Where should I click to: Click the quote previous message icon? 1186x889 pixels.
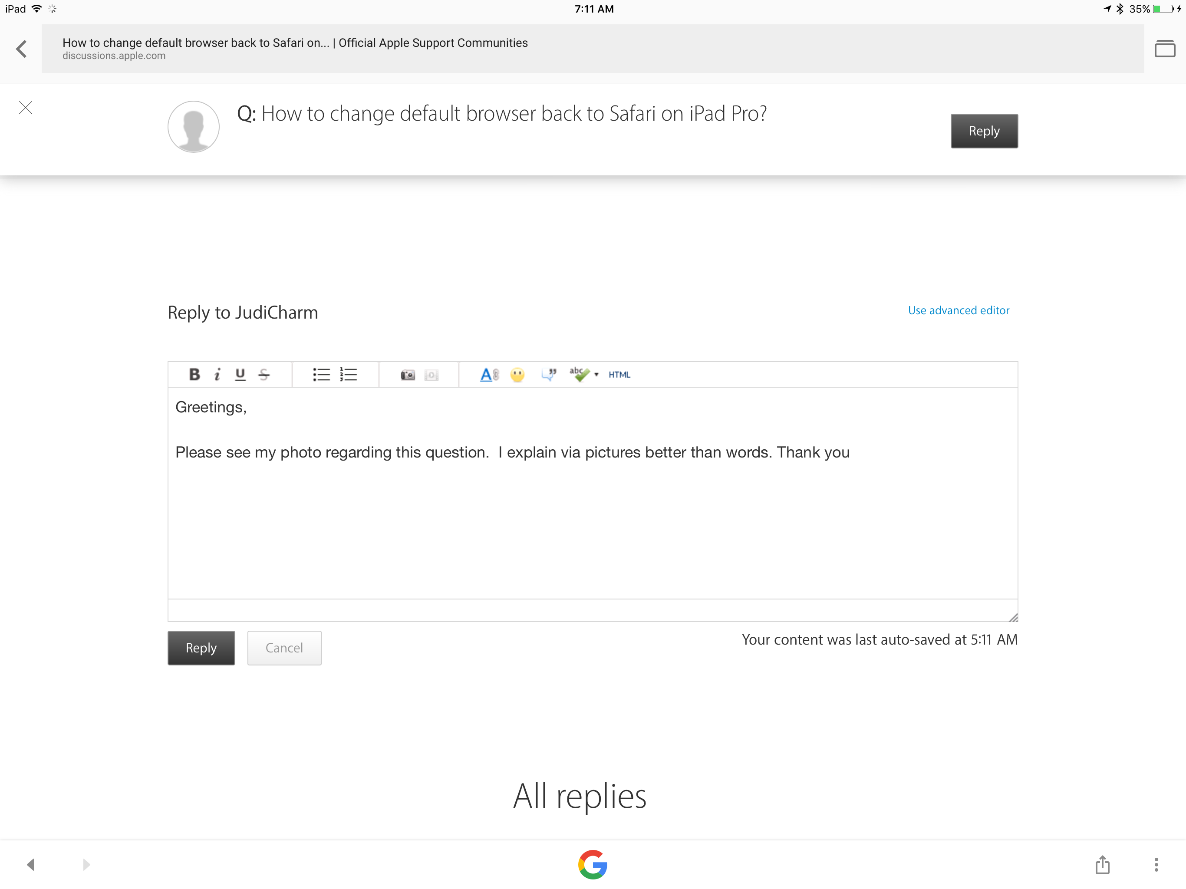pyautogui.click(x=548, y=374)
